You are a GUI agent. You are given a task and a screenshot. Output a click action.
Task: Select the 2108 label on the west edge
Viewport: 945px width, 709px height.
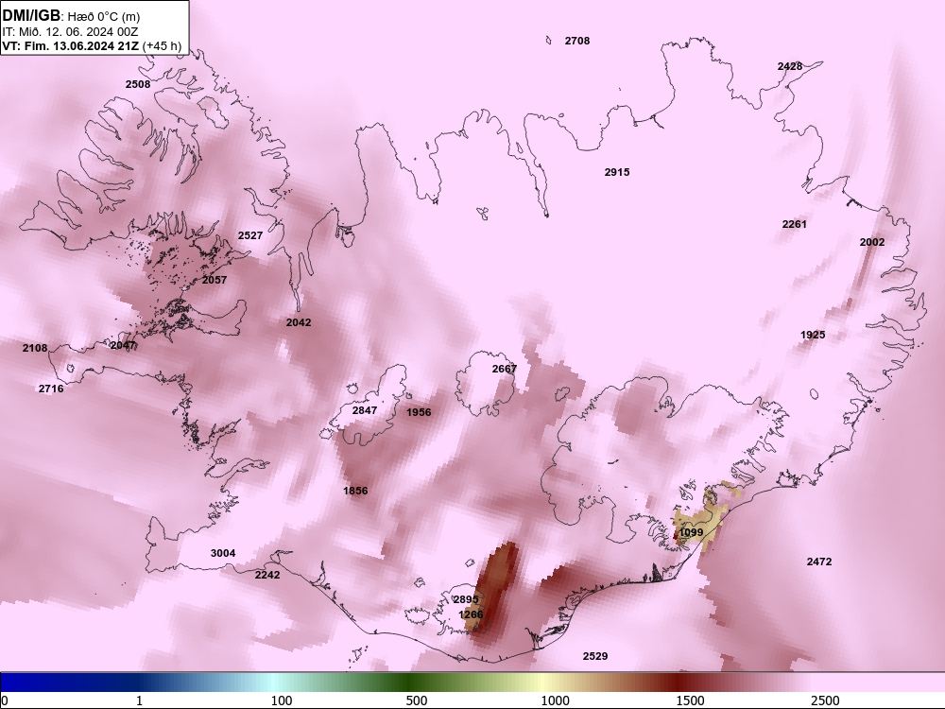click(x=35, y=348)
